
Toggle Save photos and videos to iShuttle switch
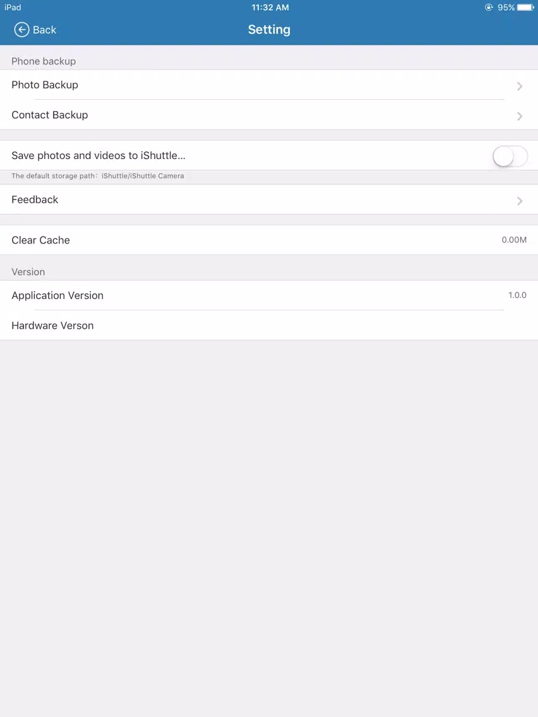pos(510,157)
